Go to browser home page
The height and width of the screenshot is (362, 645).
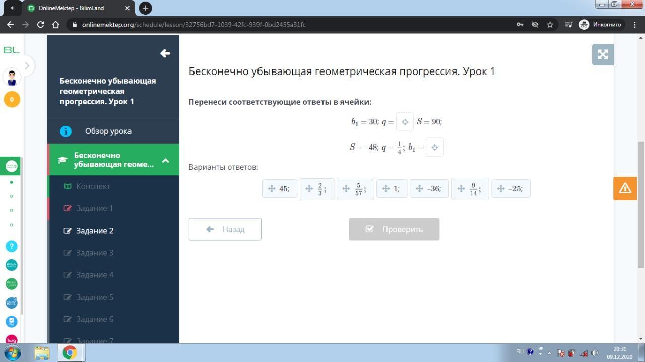[56, 24]
